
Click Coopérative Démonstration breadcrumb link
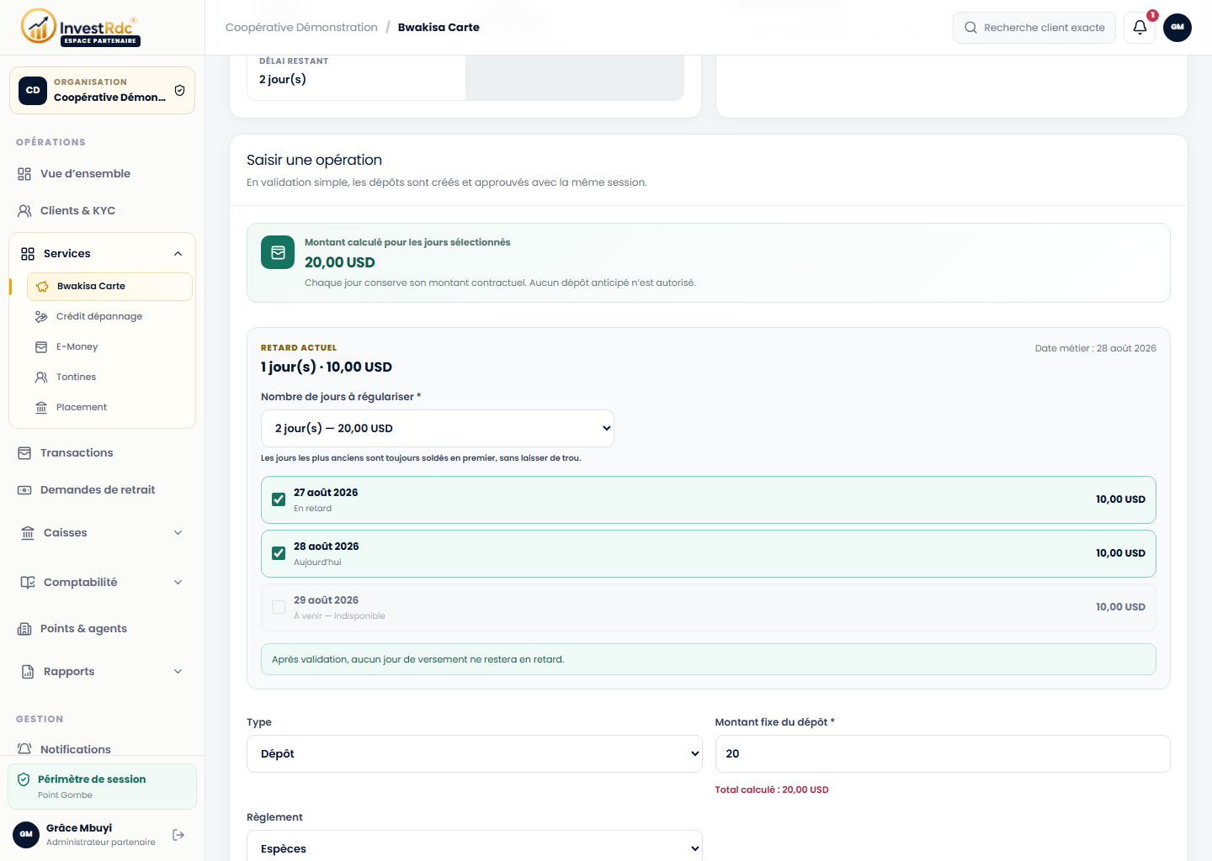click(301, 28)
